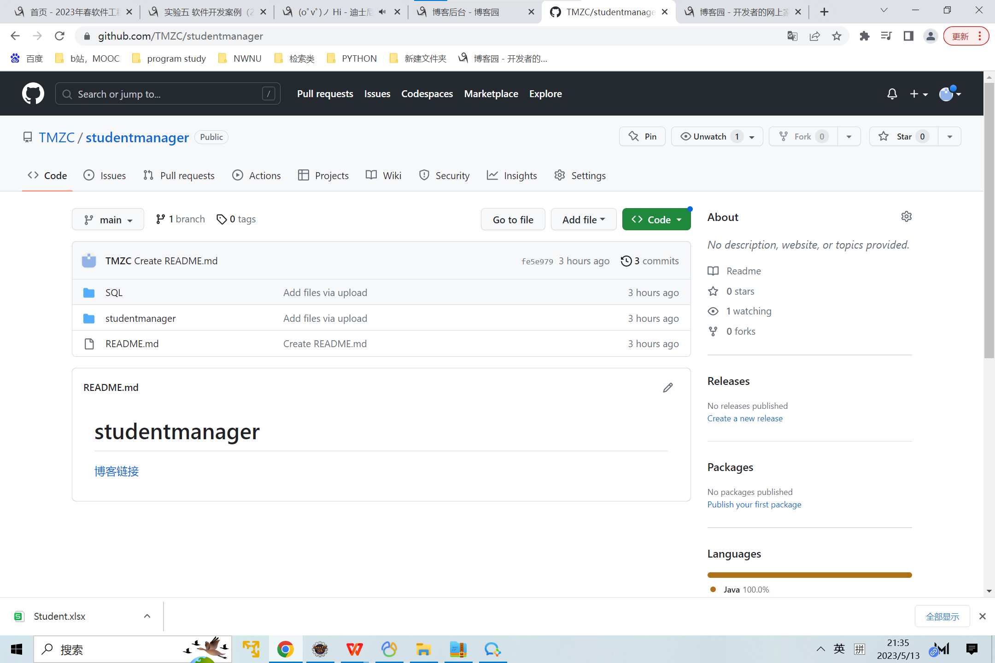Screen dimensions: 995x663
Task: Switch to the Insights tab
Action: point(512,175)
